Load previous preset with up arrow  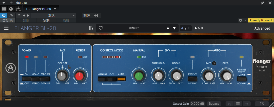pos(168,28)
